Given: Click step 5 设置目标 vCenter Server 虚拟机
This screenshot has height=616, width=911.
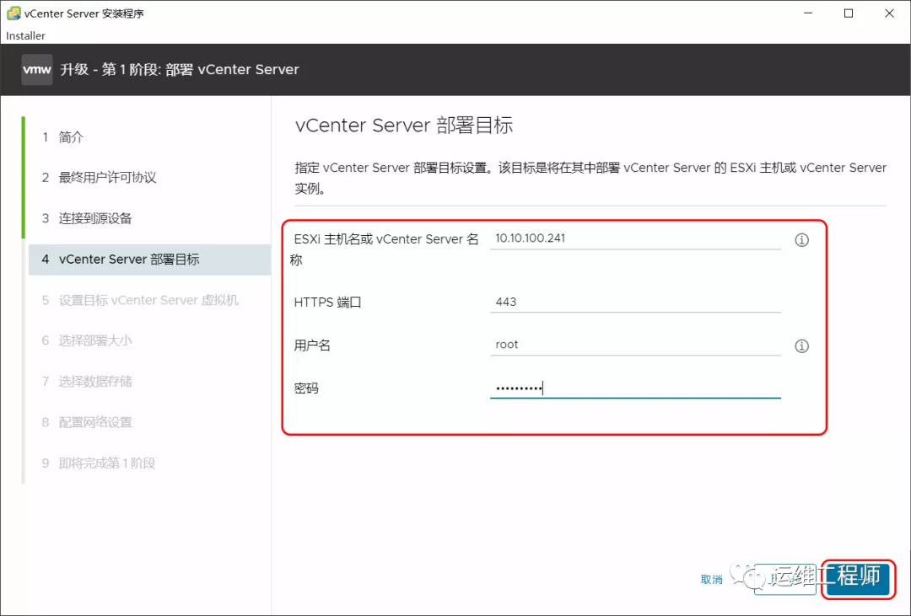Looking at the screenshot, I should coord(148,300).
